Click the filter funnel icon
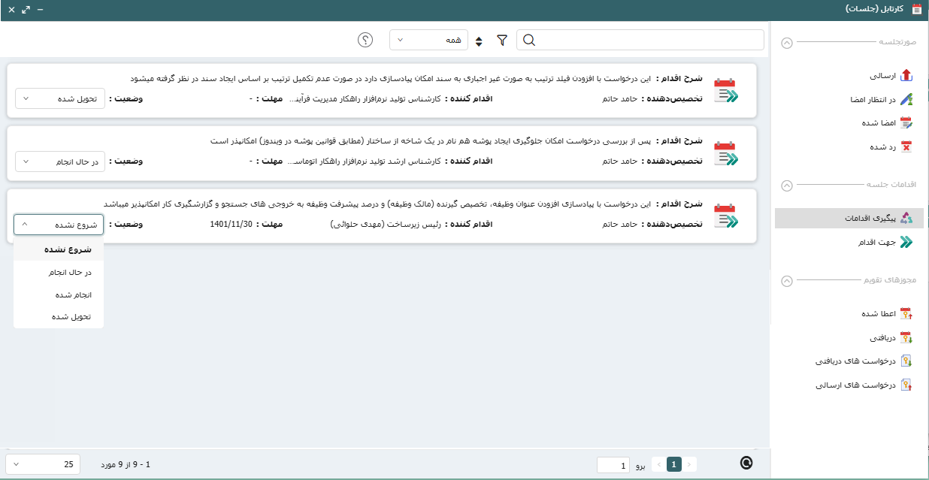 coord(502,41)
